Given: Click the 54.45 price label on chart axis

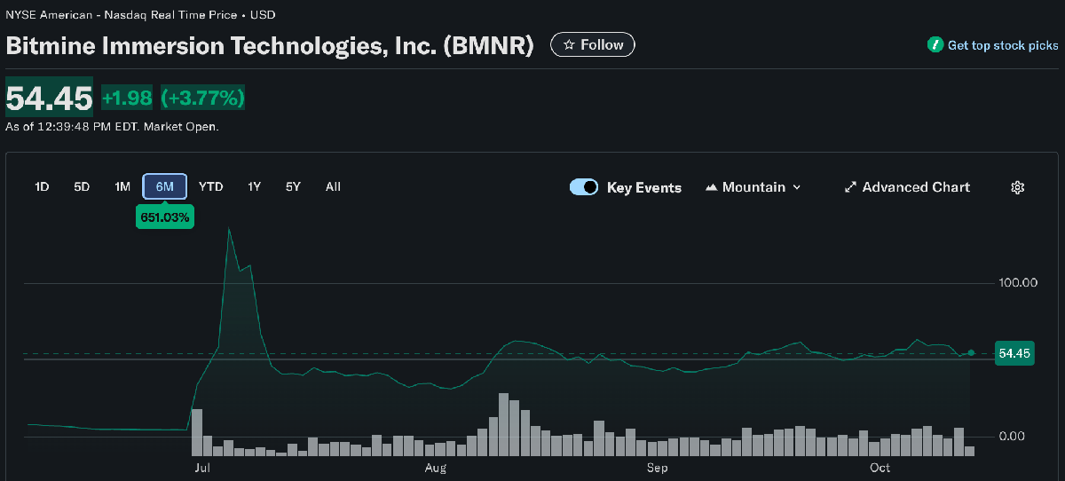Looking at the screenshot, I should coord(1014,353).
